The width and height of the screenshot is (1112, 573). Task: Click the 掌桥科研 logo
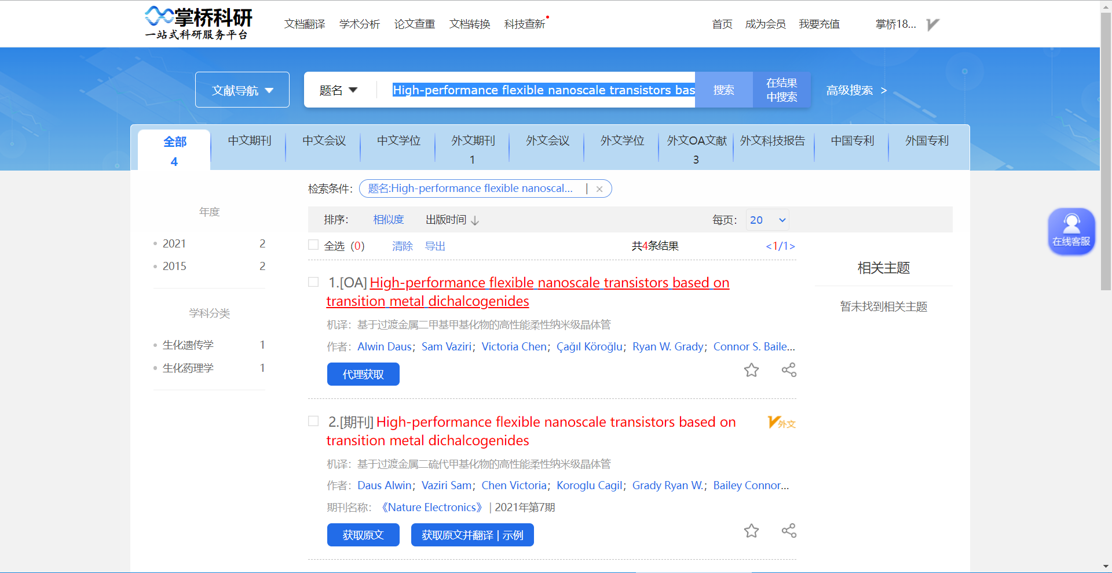coord(197,23)
